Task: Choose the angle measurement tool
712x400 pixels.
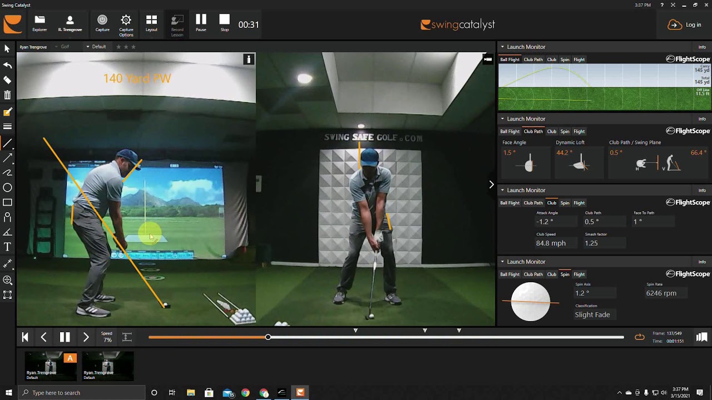Action: [7, 232]
